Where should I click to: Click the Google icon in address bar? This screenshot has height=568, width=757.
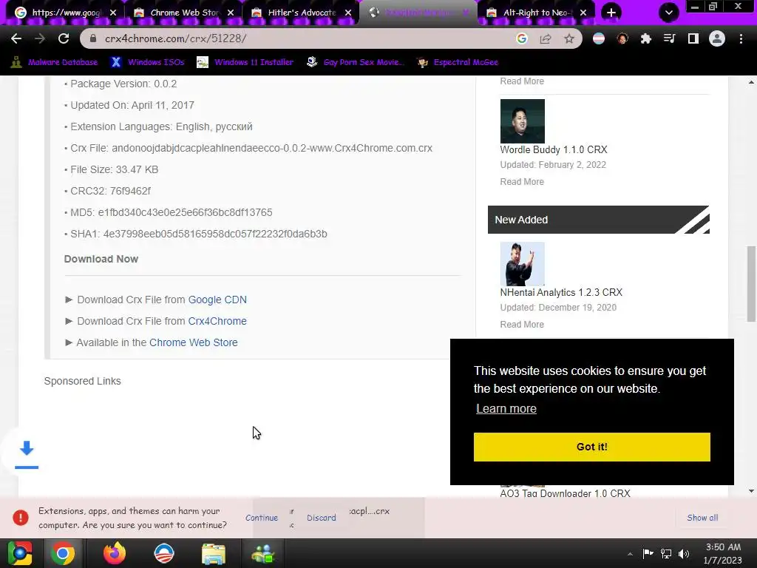pyautogui.click(x=522, y=38)
